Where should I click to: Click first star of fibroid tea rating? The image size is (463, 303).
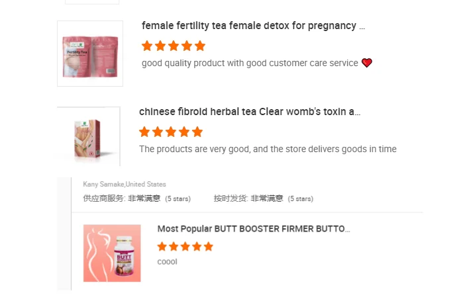[144, 132]
